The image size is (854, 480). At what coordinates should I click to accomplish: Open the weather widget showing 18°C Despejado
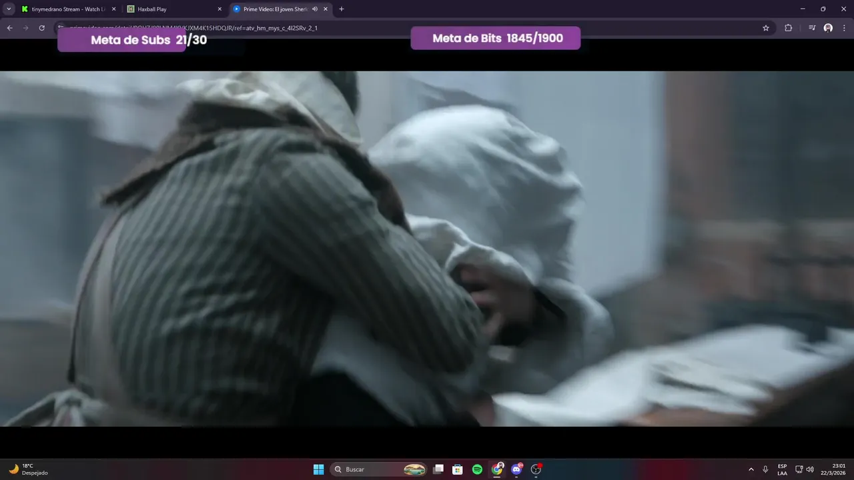point(29,469)
